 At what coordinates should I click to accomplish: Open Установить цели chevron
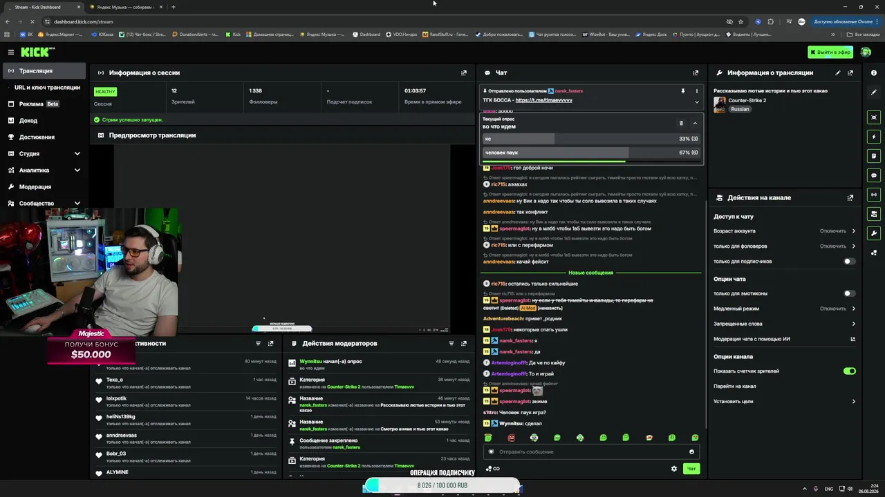tap(853, 402)
